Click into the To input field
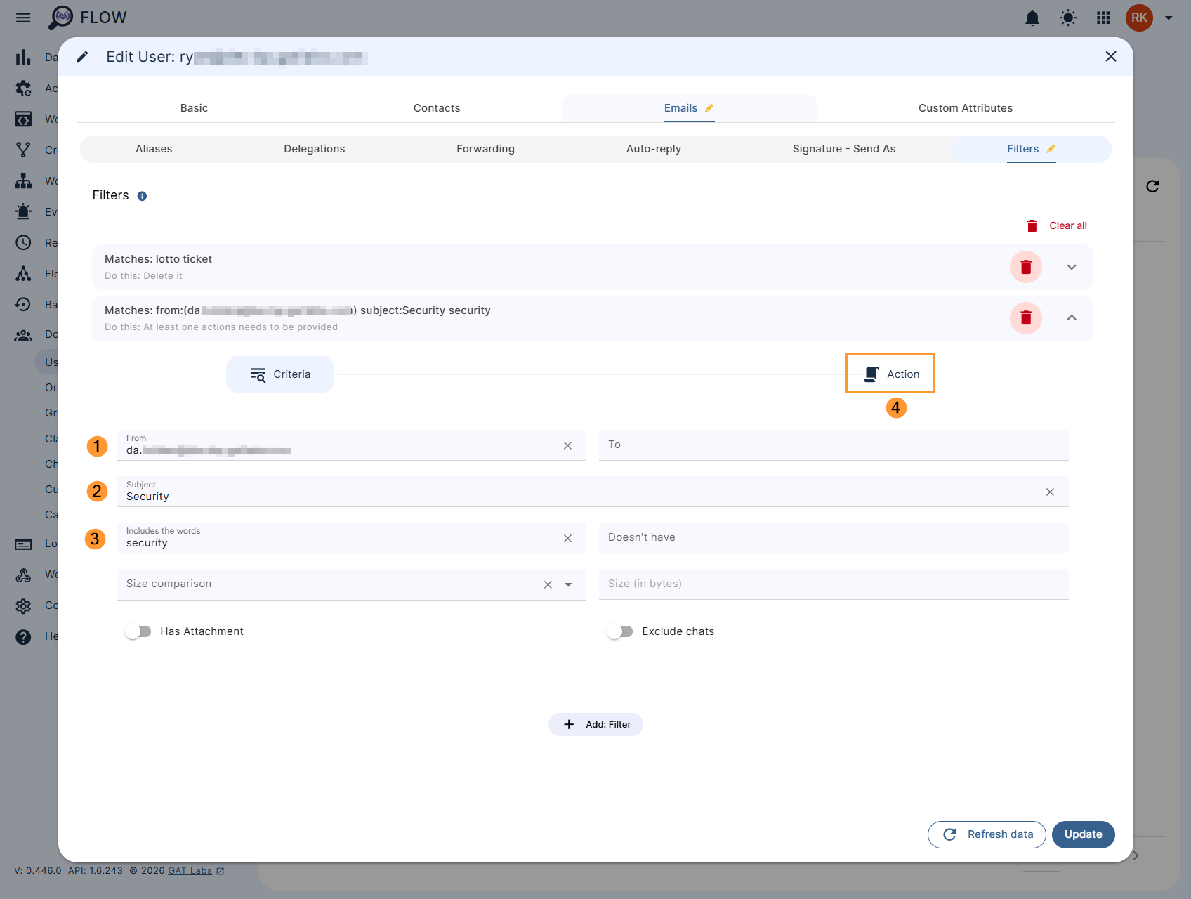This screenshot has width=1191, height=899. click(x=834, y=445)
